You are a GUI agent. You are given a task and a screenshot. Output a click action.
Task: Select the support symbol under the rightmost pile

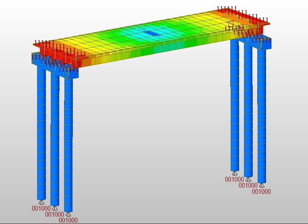pyautogui.click(x=261, y=185)
